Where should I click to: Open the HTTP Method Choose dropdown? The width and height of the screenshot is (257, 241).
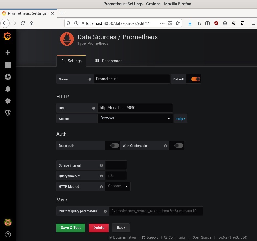[118, 186]
